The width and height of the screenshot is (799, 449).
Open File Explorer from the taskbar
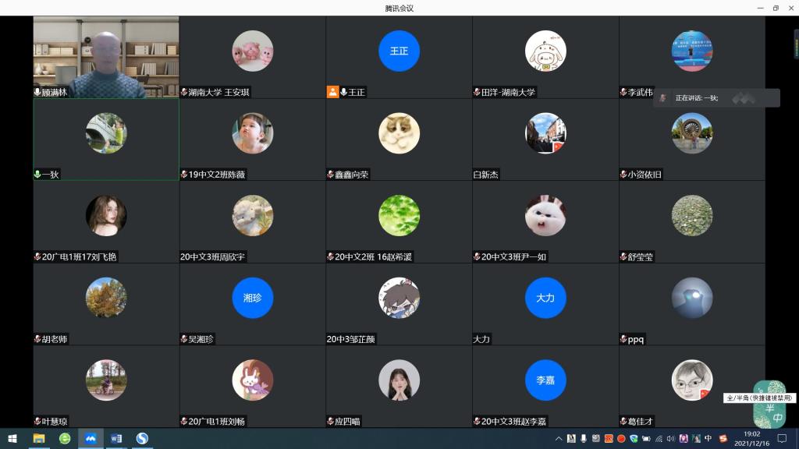click(40, 440)
